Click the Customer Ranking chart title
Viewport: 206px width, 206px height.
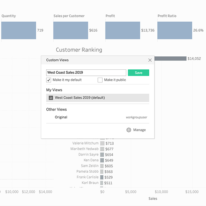(x=79, y=50)
